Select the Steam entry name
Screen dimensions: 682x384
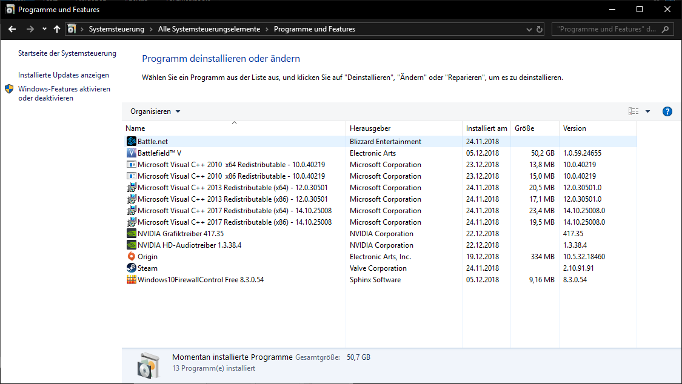click(147, 268)
